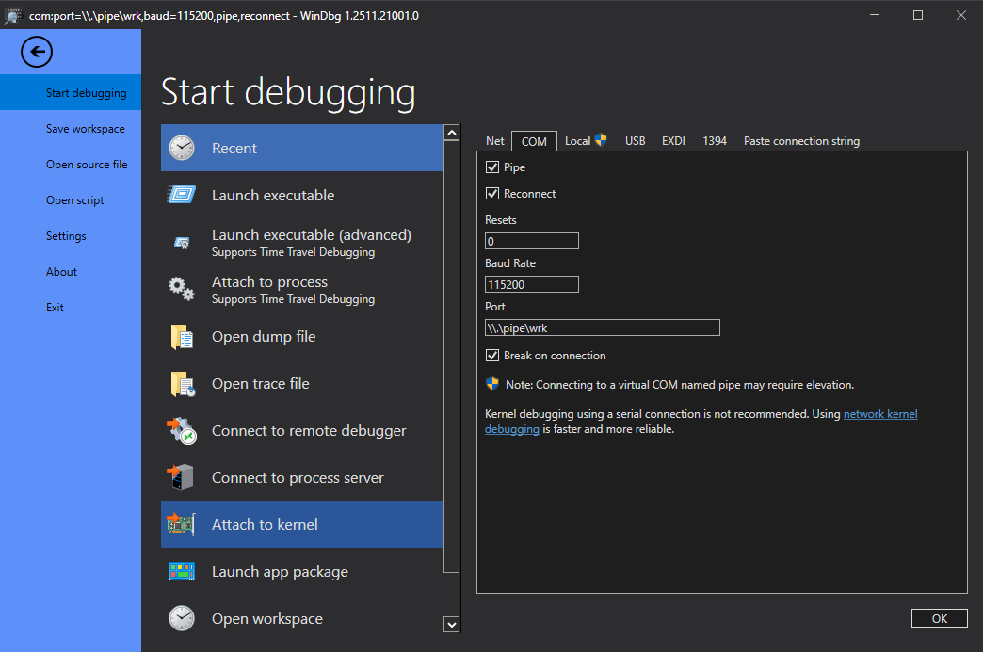The image size is (983, 652).
Task: Uncheck the Pipe checkbox
Action: 491,167
